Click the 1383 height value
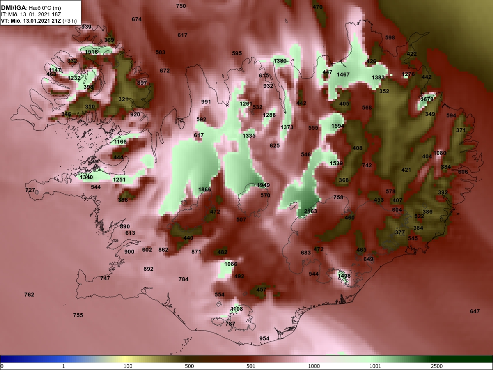Viewport: 493px width, 370px height. pos(378,77)
